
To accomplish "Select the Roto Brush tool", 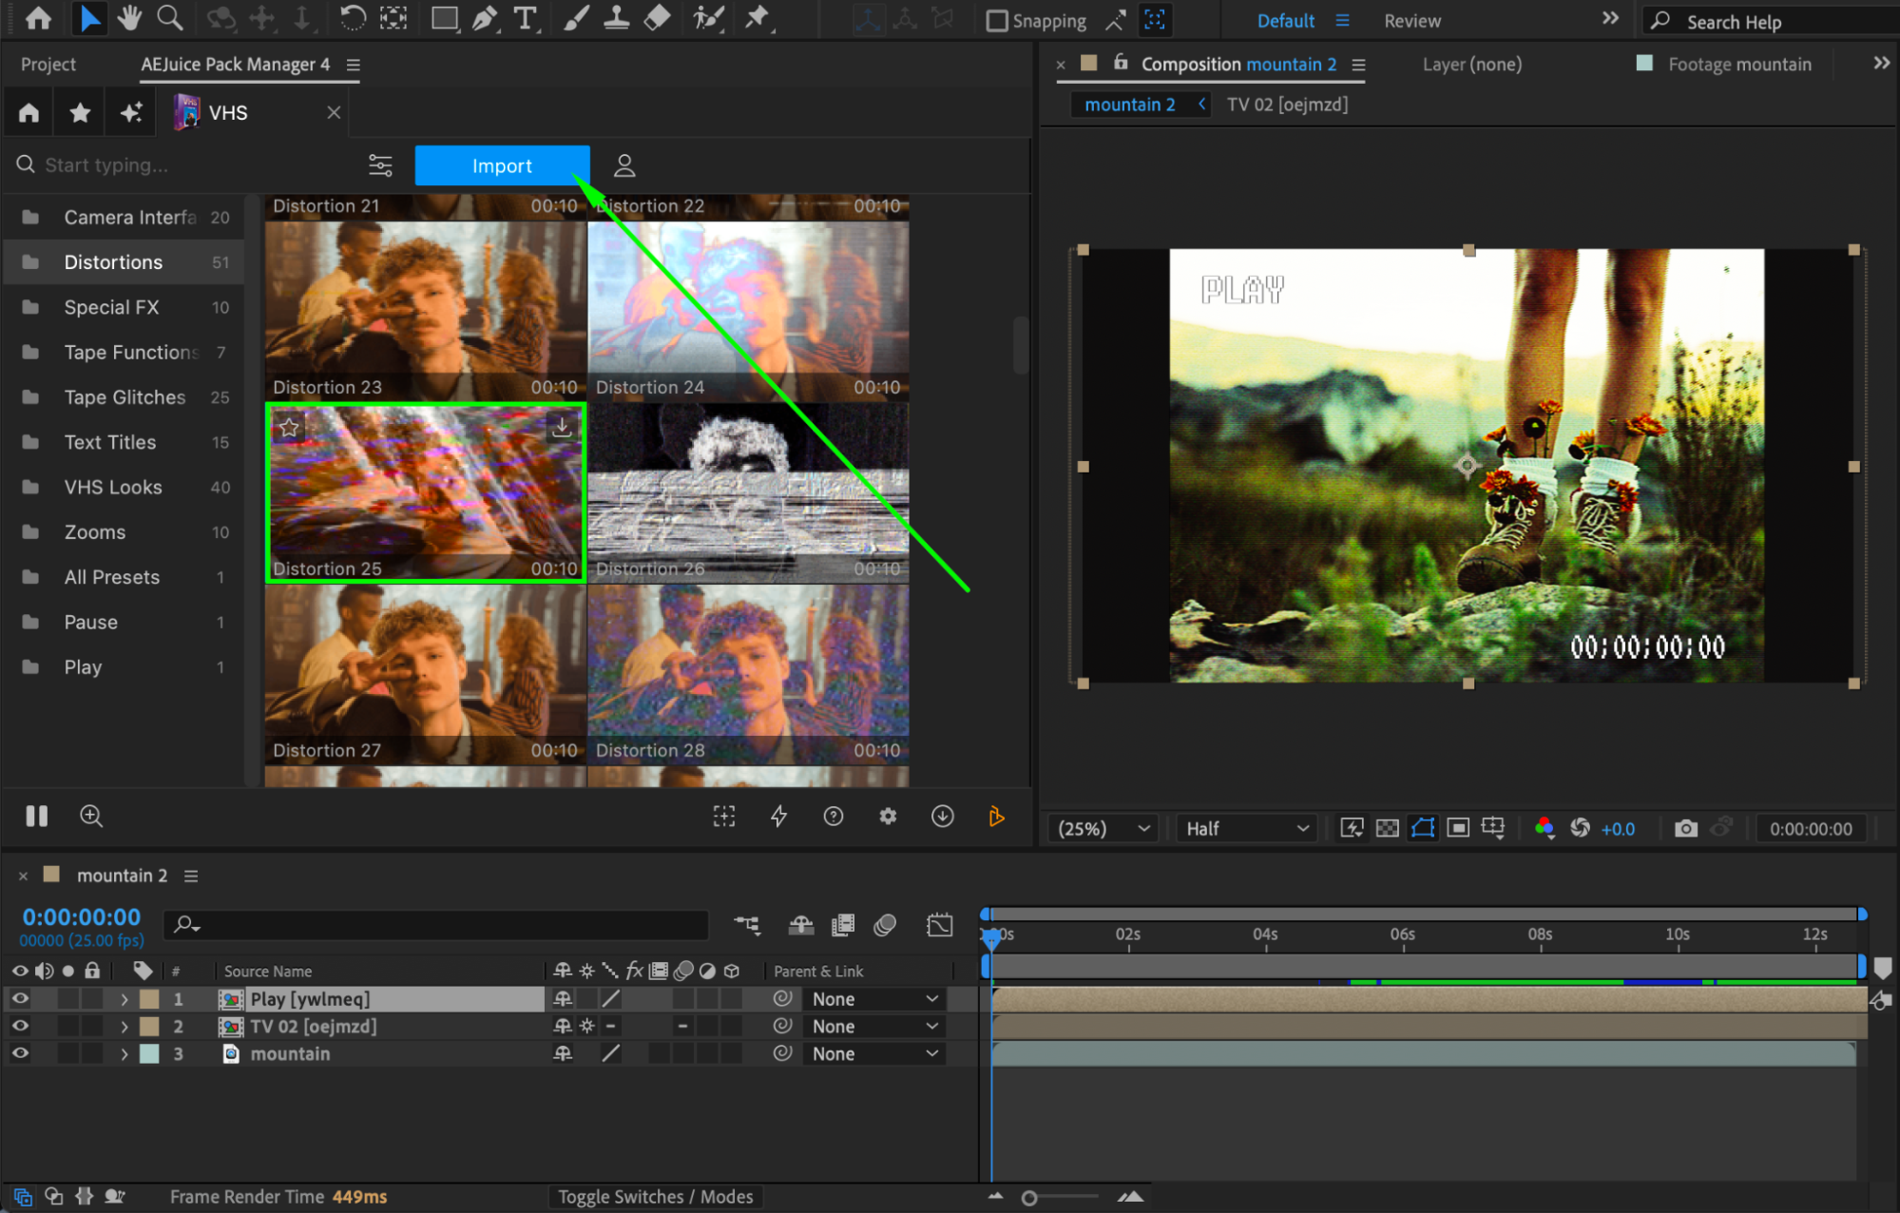I will (x=708, y=18).
